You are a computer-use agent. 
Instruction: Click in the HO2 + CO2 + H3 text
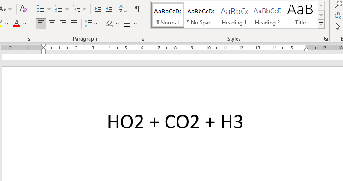175,122
